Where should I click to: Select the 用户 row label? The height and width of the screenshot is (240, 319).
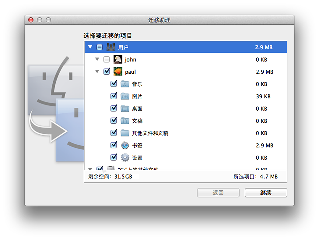click(123, 47)
